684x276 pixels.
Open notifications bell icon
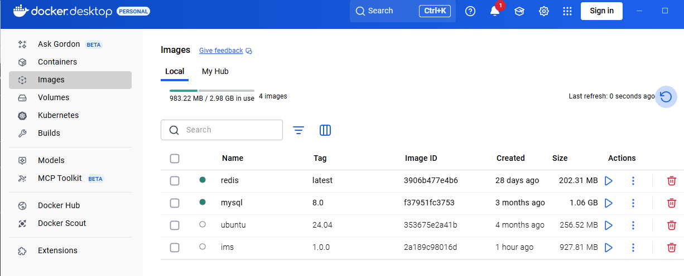click(x=495, y=11)
